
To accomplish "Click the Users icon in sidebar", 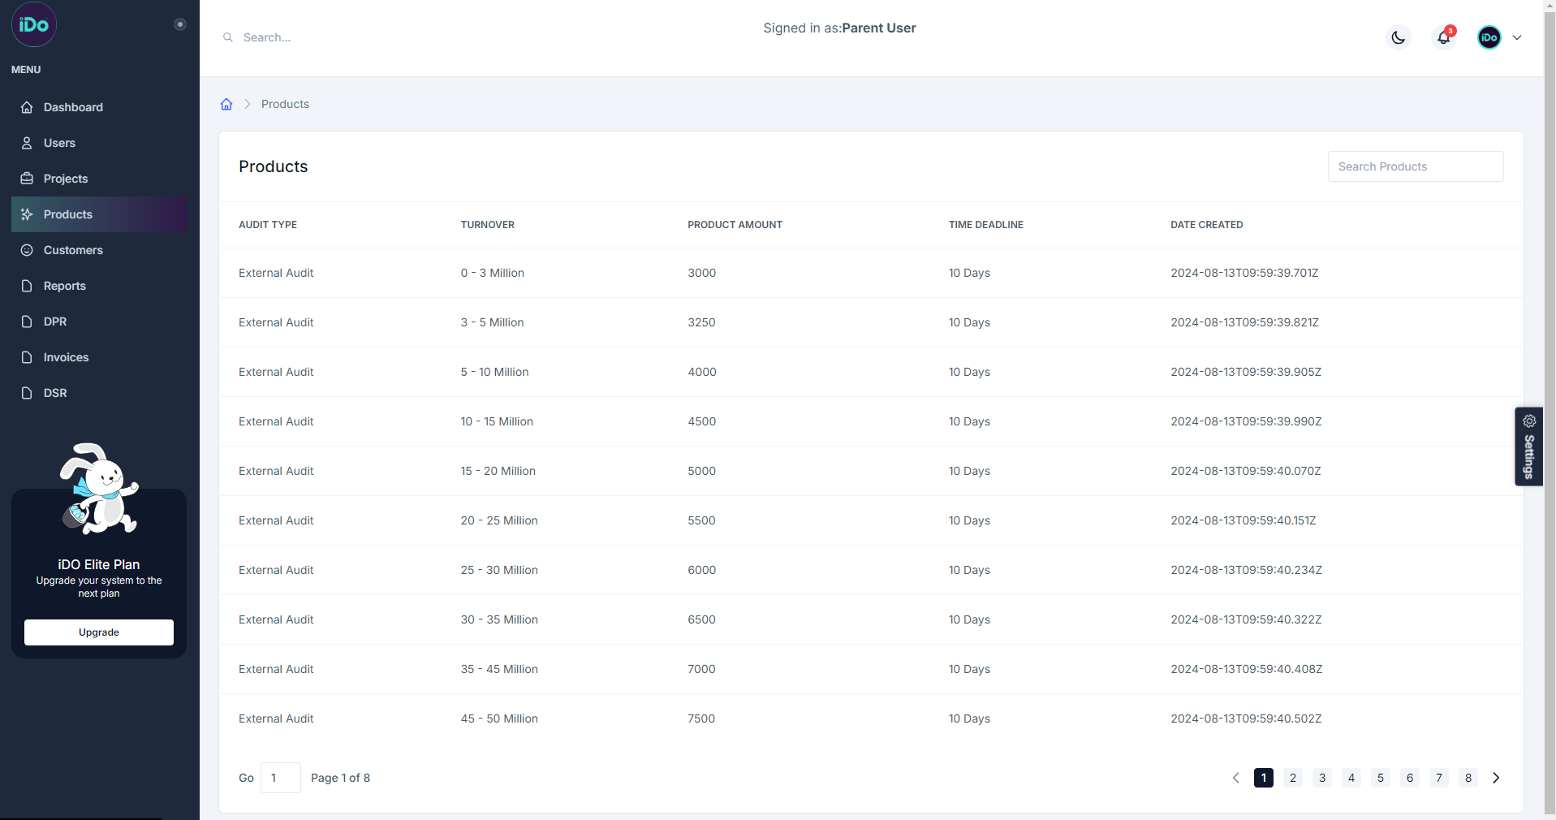I will pyautogui.click(x=27, y=143).
